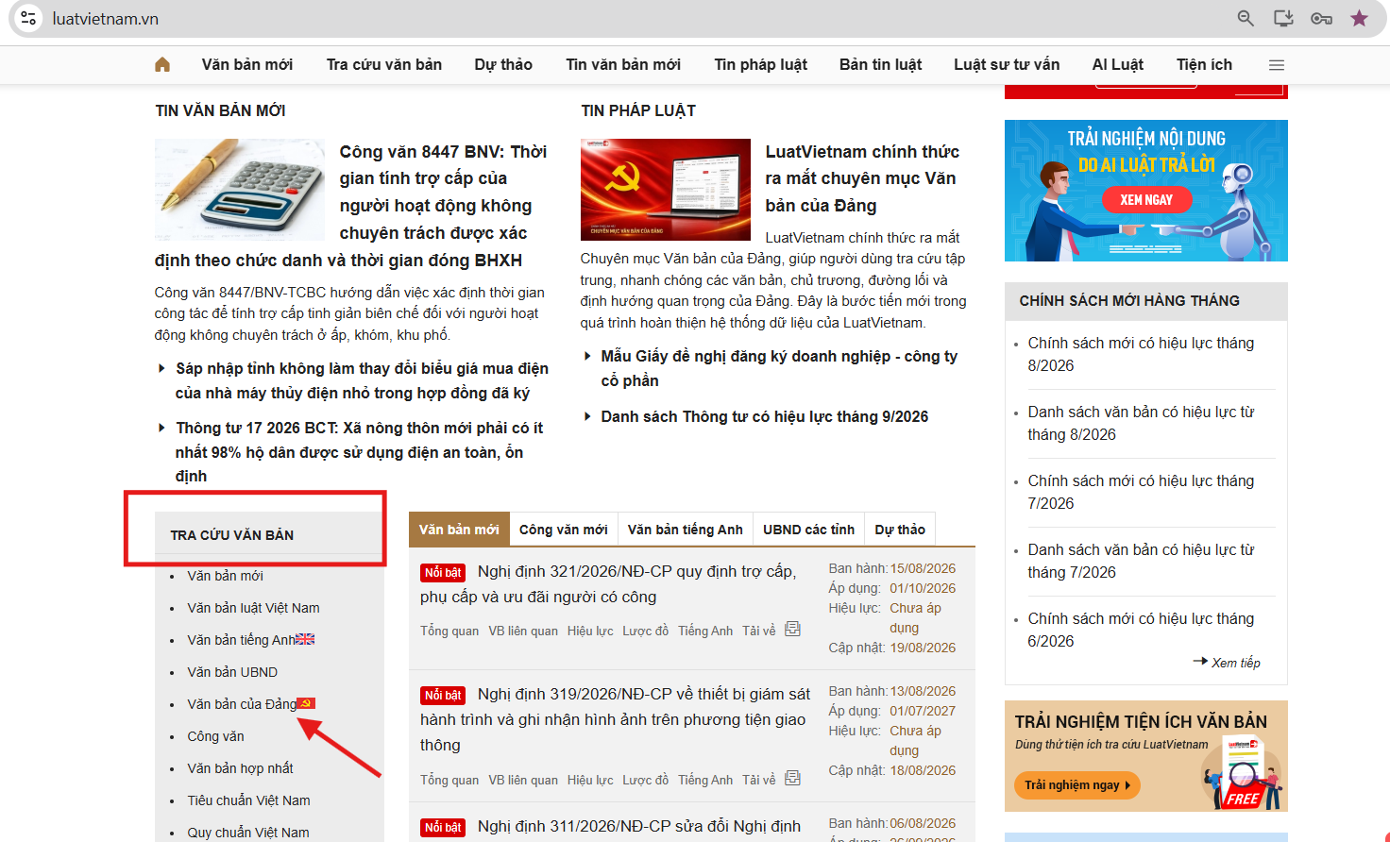Screen dimensions: 1390x842
Task: Open Quy chuẩn Việt Nam in the sidebar
Action: (248, 833)
